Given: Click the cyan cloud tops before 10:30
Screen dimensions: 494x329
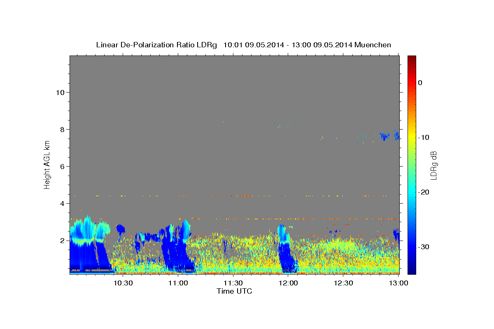Looking at the screenshot, I should 90,228.
